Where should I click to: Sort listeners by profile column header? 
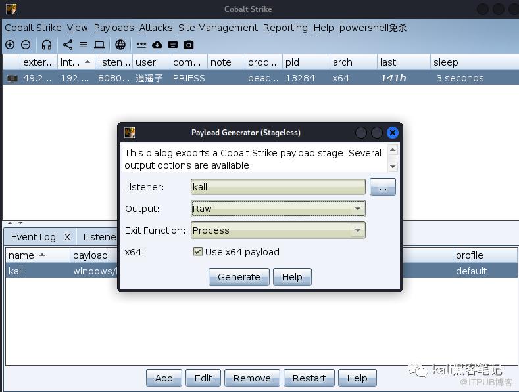pyautogui.click(x=485, y=255)
